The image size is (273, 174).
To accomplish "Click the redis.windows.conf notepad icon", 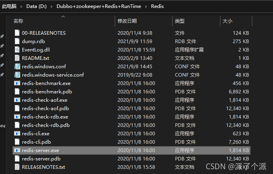I will (x=17, y=66).
